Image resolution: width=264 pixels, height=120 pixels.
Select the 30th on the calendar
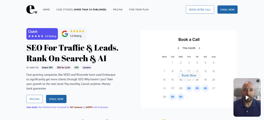[x=181, y=97]
